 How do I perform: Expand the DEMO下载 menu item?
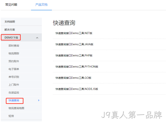[x=11, y=38]
